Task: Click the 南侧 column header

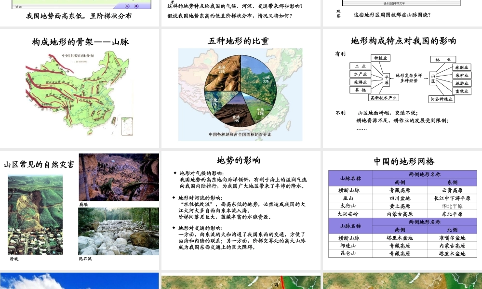Action: click(x=400, y=230)
